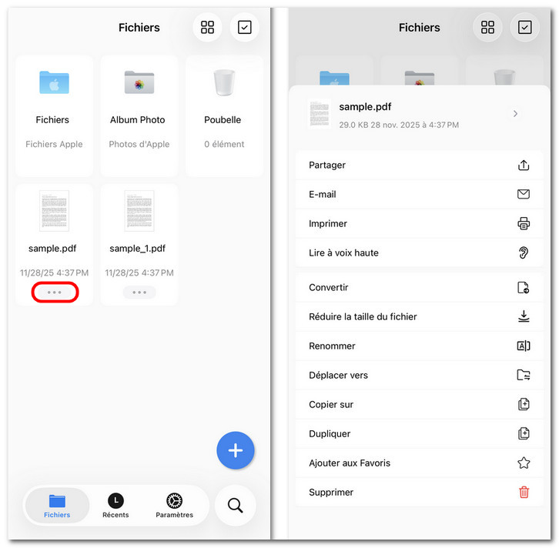Open sample_1.pdf three-dots menu
Image resolution: width=559 pixels, height=548 pixels.
[x=139, y=292]
